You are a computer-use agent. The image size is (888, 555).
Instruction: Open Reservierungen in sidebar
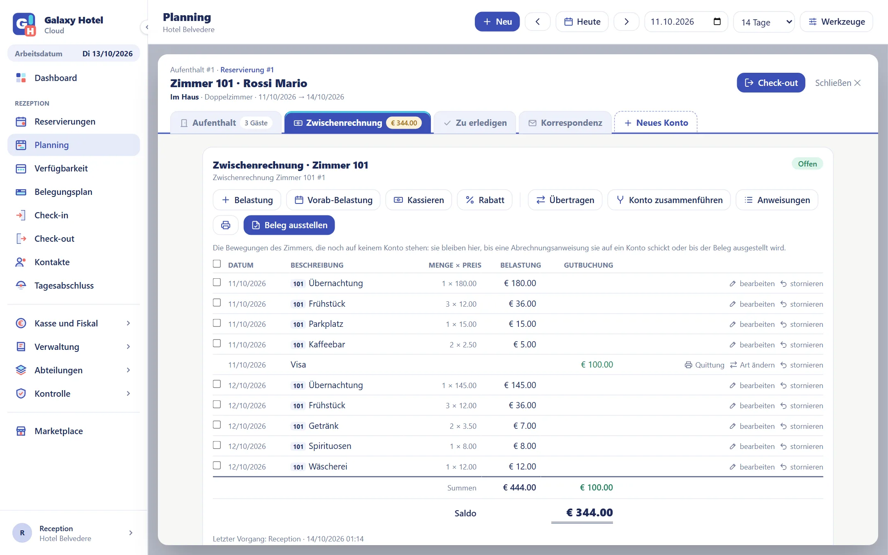pos(74,122)
